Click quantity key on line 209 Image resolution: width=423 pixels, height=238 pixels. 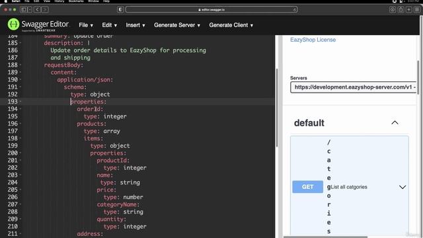click(112, 219)
